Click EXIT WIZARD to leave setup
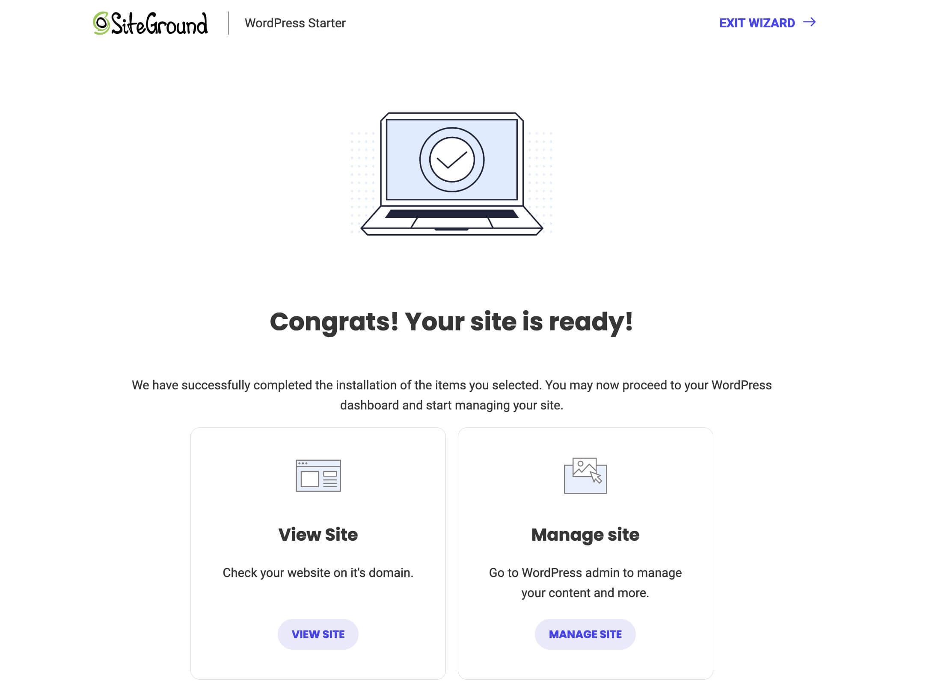The width and height of the screenshot is (926, 689). coord(766,23)
